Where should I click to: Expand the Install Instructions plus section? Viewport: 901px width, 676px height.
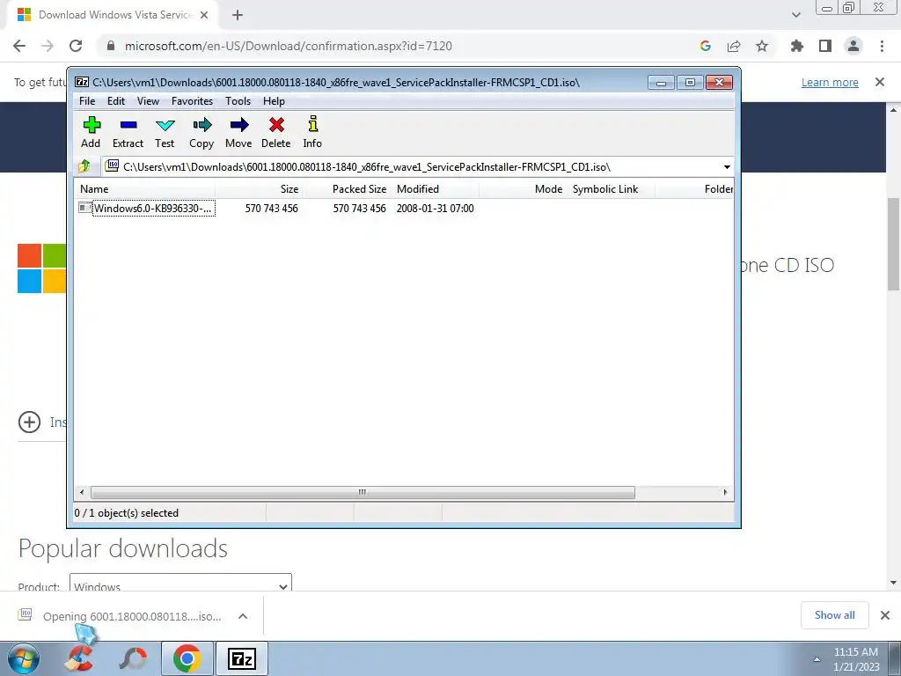click(29, 422)
